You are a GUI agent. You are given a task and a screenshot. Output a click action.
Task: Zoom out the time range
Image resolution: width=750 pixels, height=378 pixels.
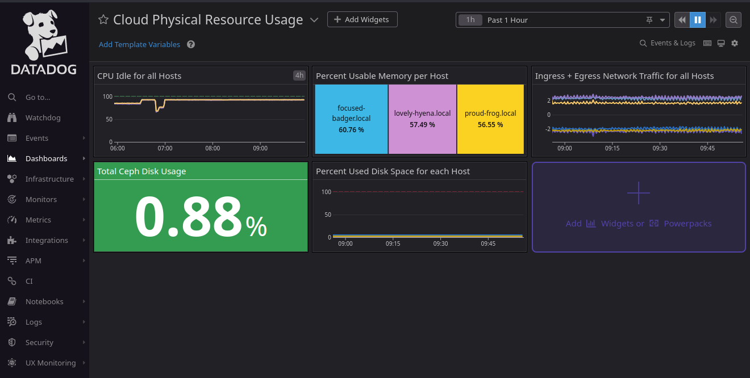[x=734, y=20]
